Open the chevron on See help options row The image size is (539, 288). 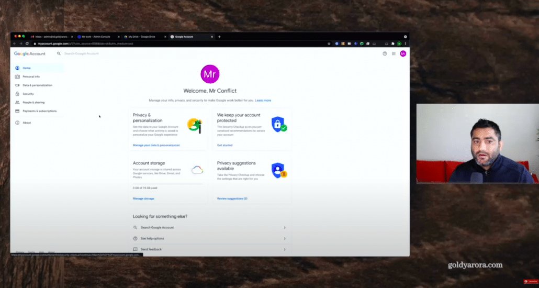[x=285, y=238]
